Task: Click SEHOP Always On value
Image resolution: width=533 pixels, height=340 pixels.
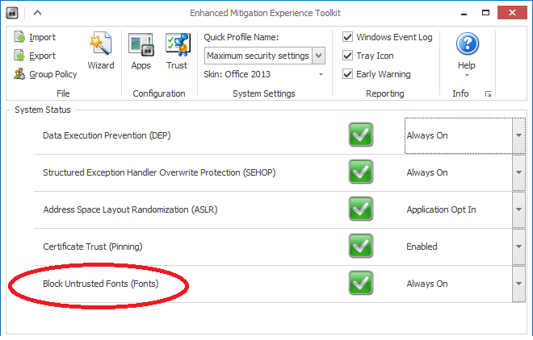Action: (x=427, y=172)
